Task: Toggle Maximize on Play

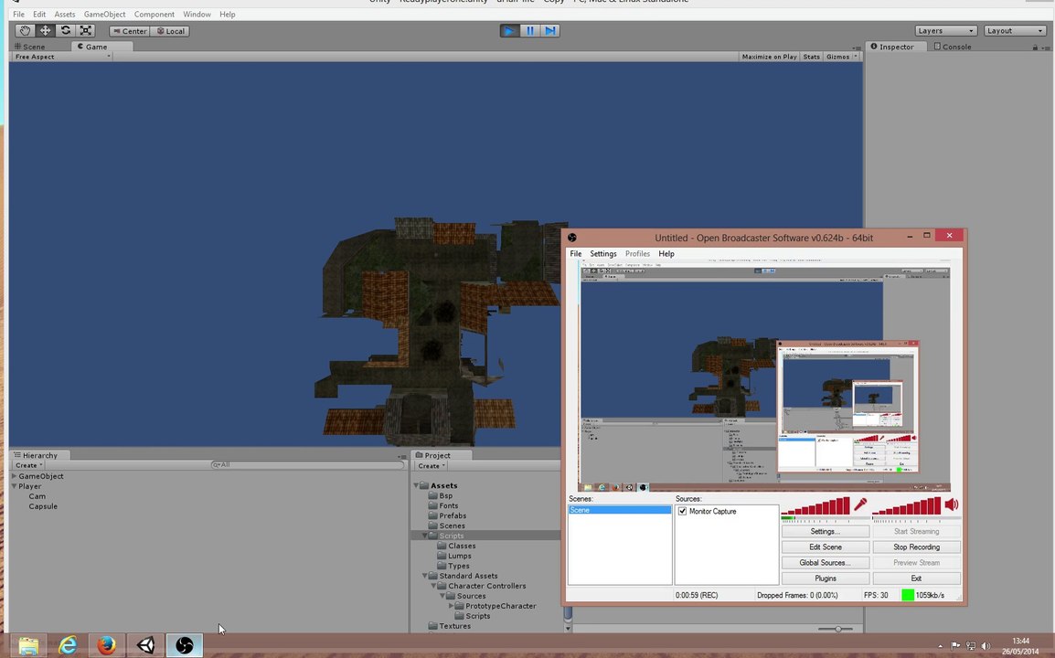Action: pos(769,57)
